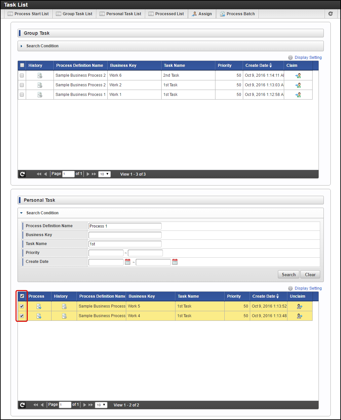This screenshot has width=341, height=420.
Task: Sort Personal Task by Task Name column
Action: click(200, 296)
